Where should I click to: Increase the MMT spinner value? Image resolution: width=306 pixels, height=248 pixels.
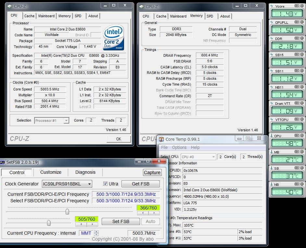tap(96, 231)
